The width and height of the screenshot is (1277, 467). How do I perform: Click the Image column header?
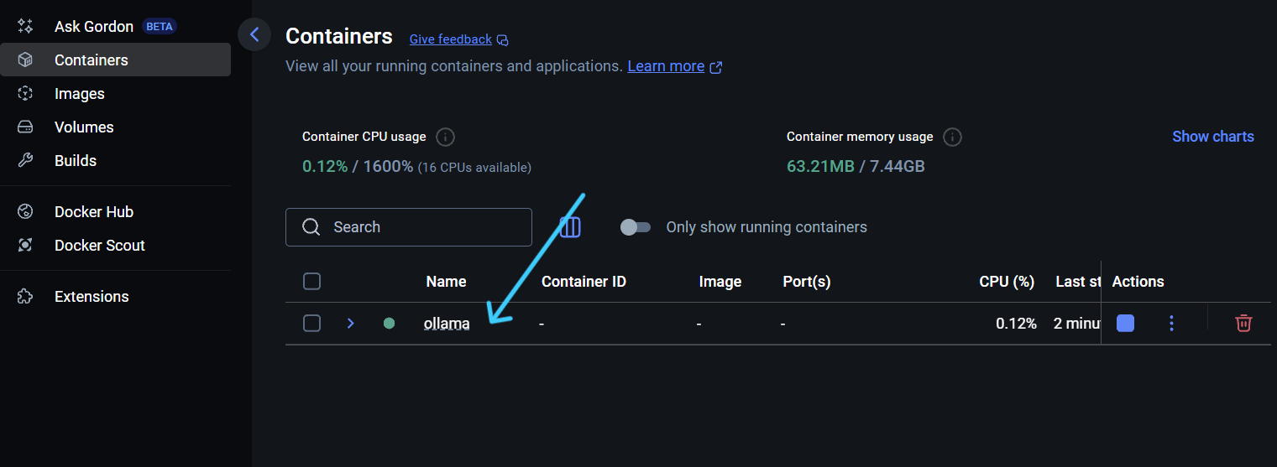(x=720, y=282)
